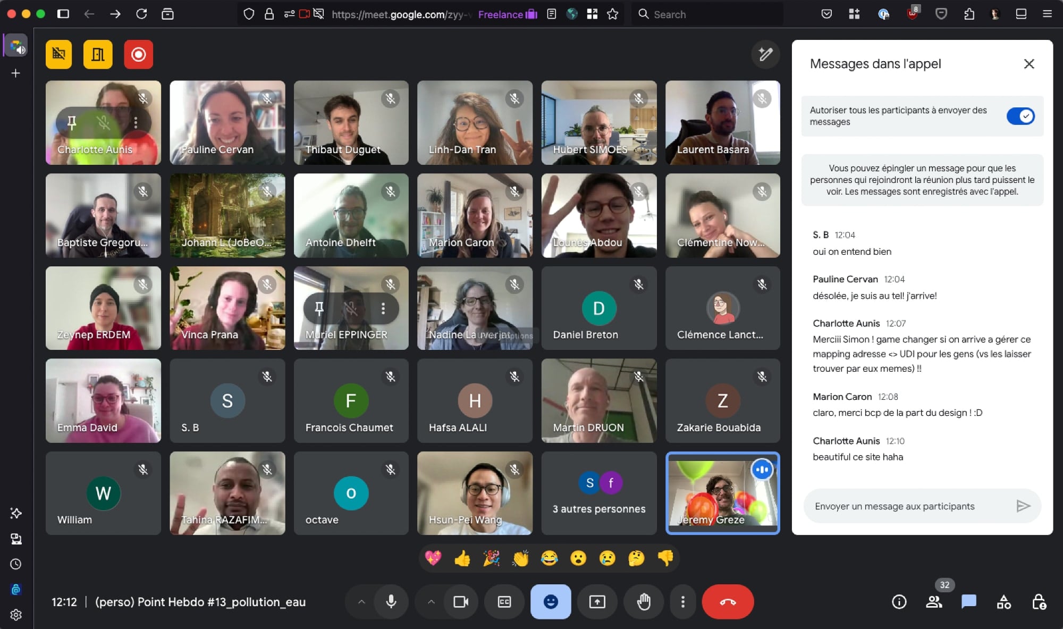Expand microphone options chevron
Screen dimensions: 1063x629
point(362,602)
